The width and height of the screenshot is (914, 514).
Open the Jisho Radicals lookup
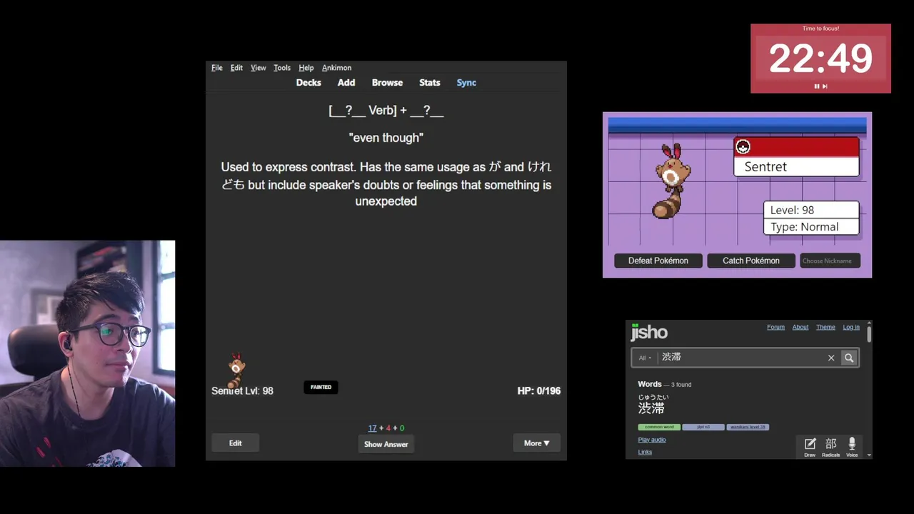tap(830, 447)
